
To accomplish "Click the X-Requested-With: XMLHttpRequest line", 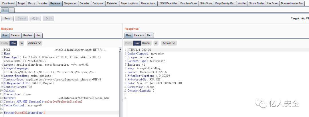I will (x=29, y=83).
